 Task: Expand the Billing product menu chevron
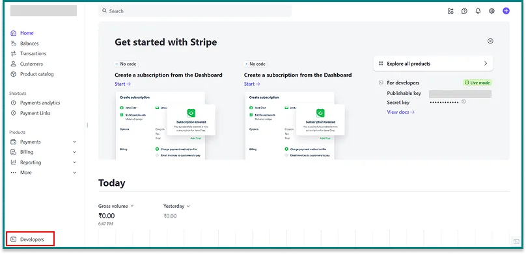click(x=74, y=152)
